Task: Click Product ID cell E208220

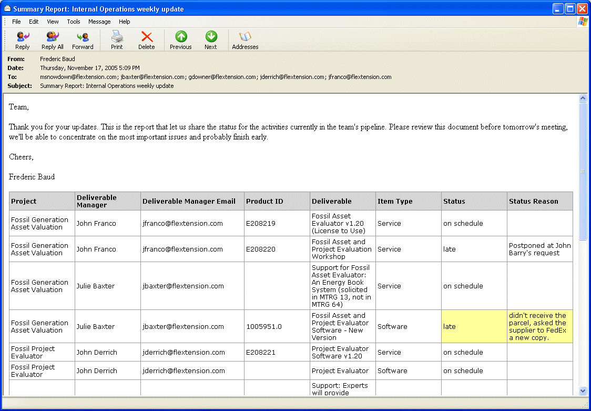Action: click(277, 249)
